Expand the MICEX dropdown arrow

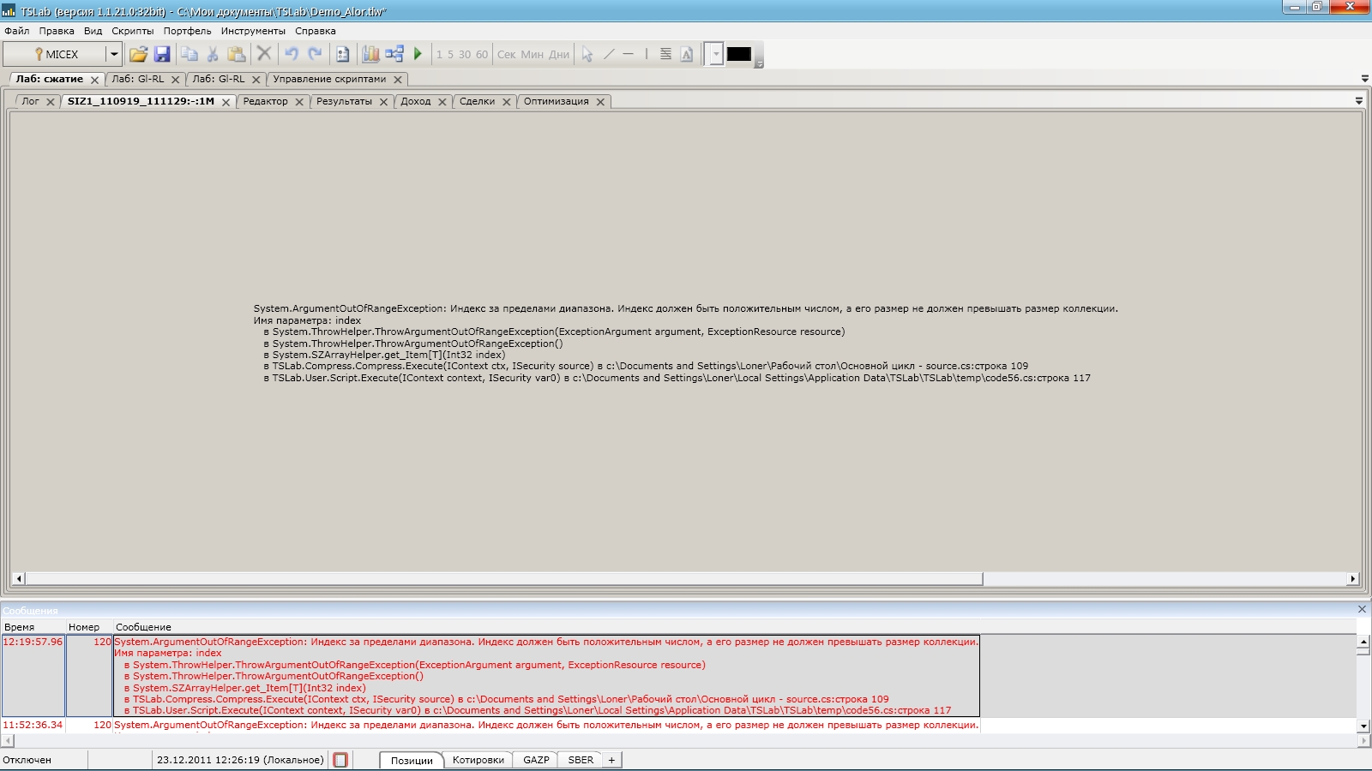[113, 54]
